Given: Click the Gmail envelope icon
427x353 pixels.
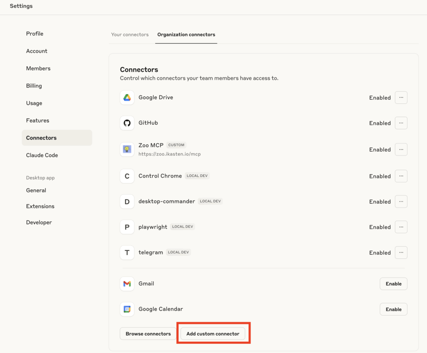Looking at the screenshot, I should pyautogui.click(x=127, y=284).
